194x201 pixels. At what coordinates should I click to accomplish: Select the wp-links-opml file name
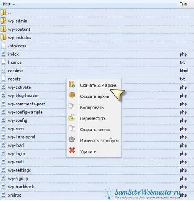coord(22,137)
